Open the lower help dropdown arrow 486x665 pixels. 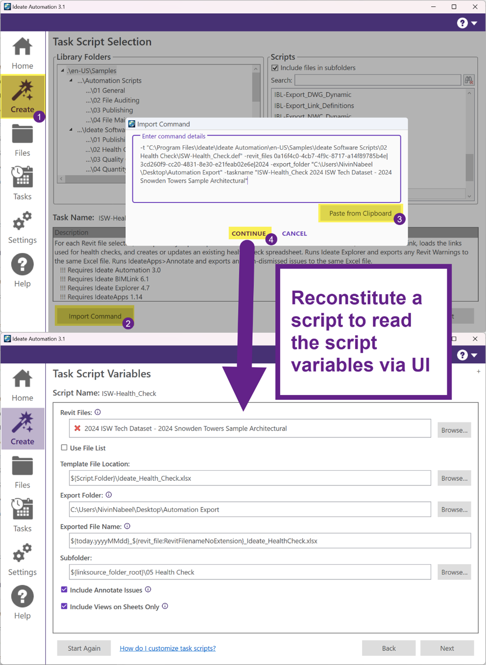(474, 355)
